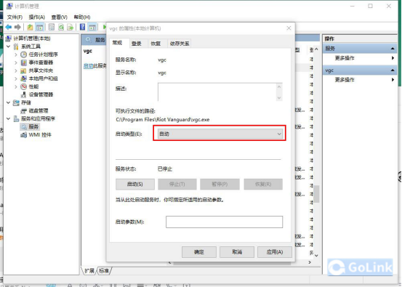The width and height of the screenshot is (402, 287).
Task: Click the Up one level folder icon
Action: pyautogui.click(x=31, y=27)
